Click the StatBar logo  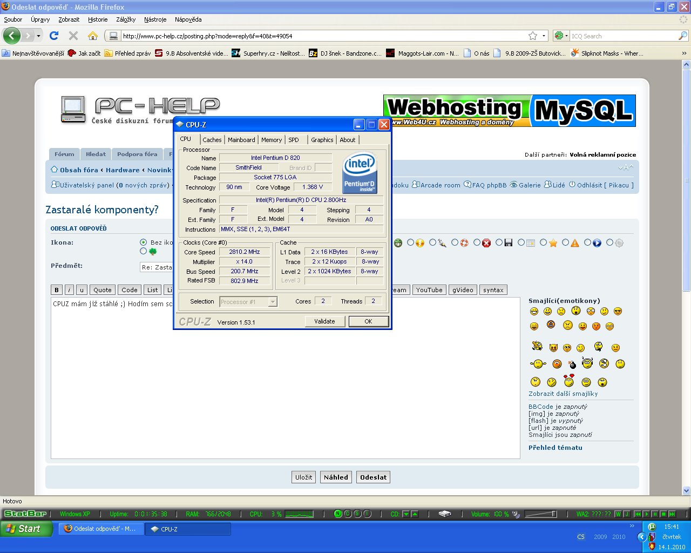[x=25, y=514]
